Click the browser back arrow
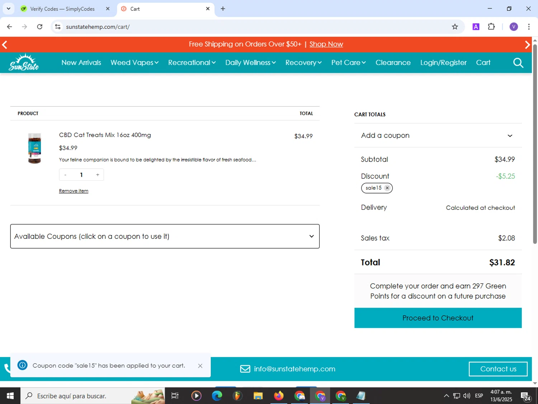The height and width of the screenshot is (404, 538). 10,27
